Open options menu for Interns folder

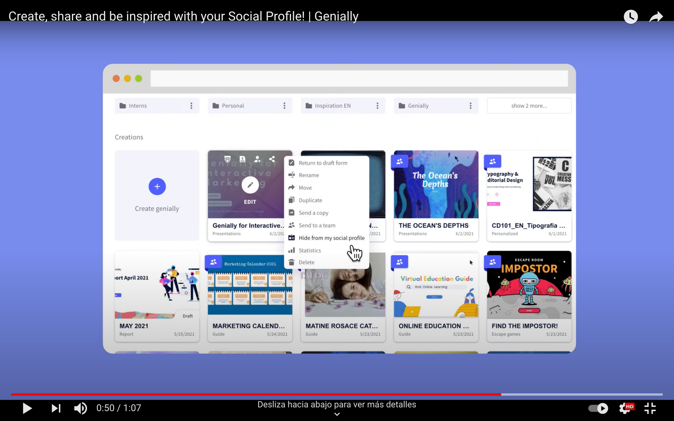pos(191,106)
